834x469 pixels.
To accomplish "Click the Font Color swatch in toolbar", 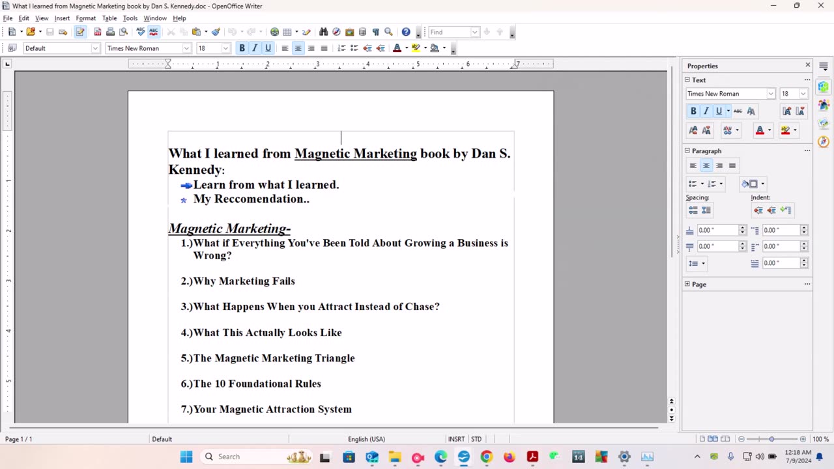I will click(x=397, y=48).
